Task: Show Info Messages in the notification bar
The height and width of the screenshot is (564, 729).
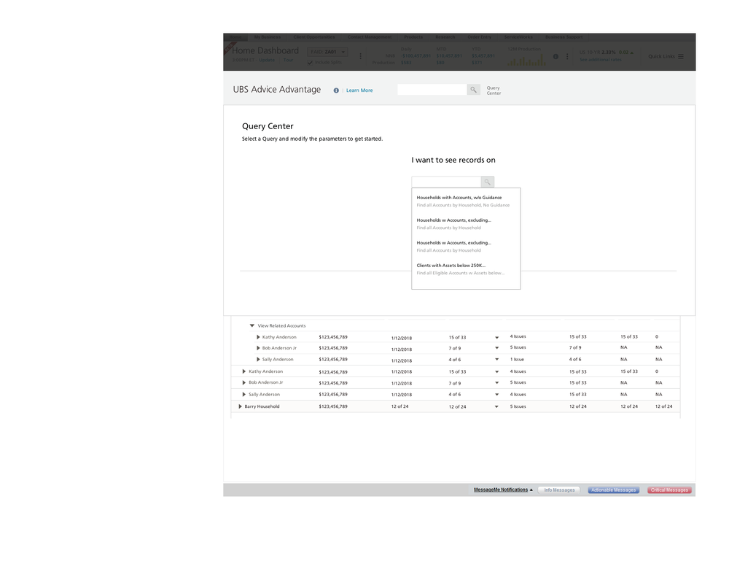Action: tap(559, 490)
